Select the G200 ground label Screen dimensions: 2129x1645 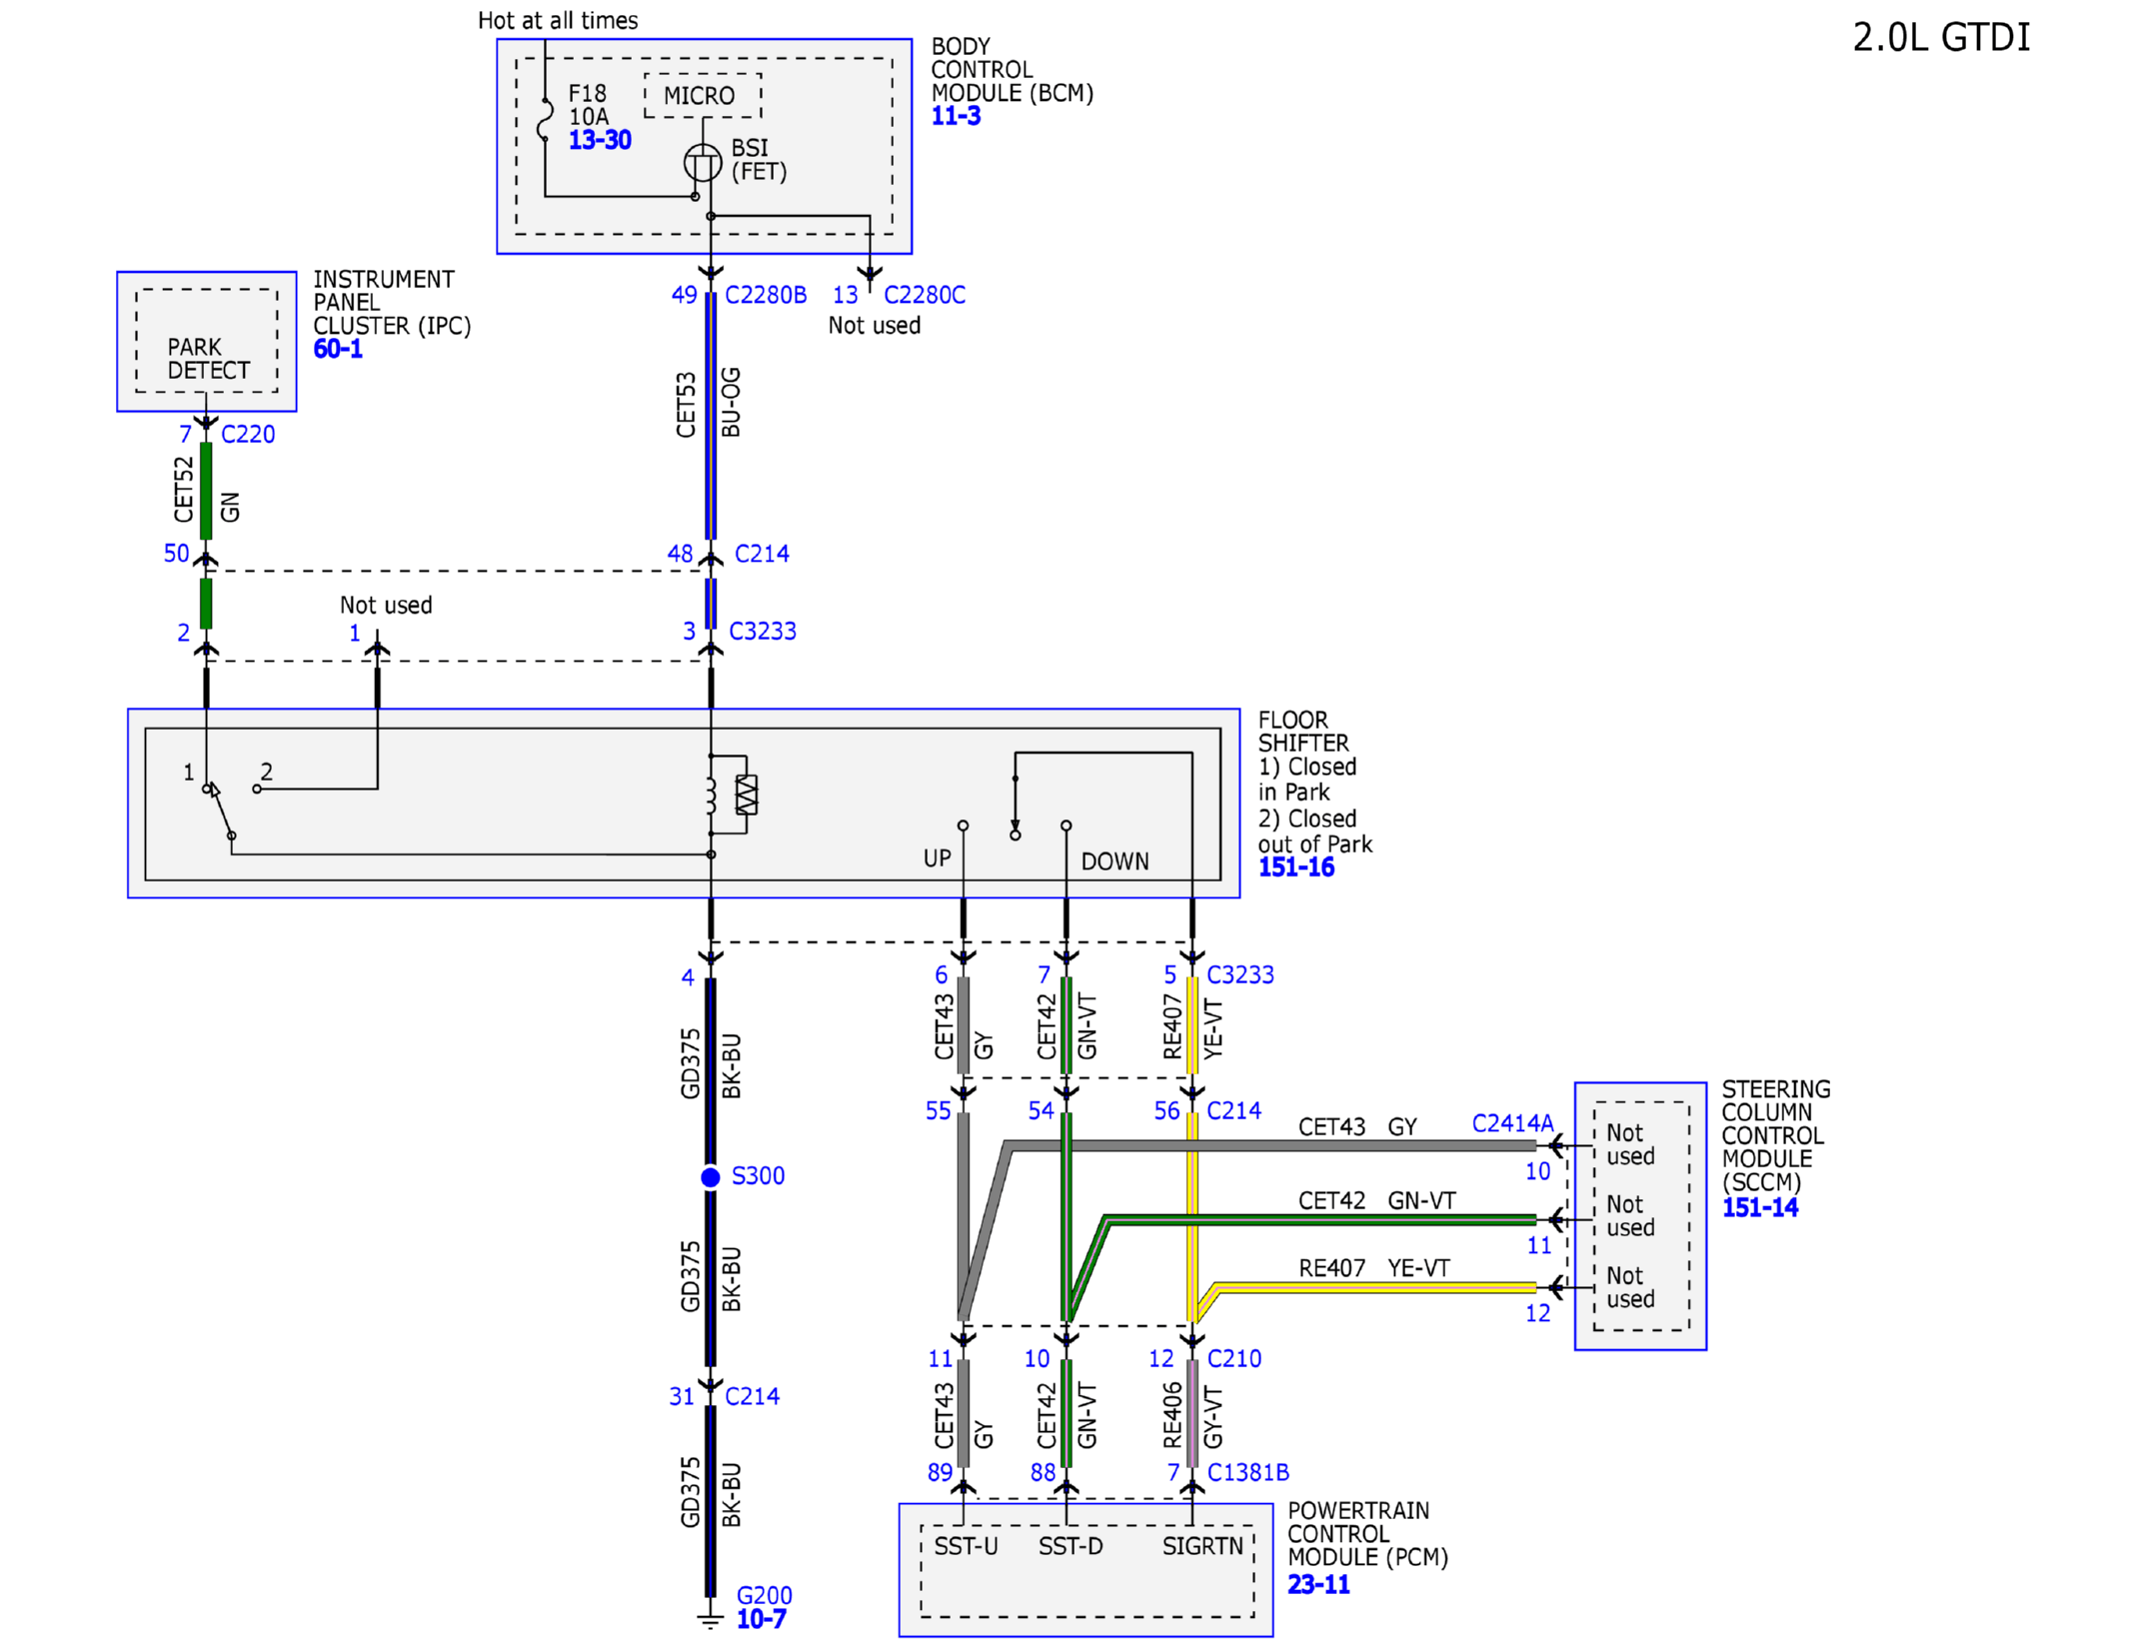(x=764, y=1595)
